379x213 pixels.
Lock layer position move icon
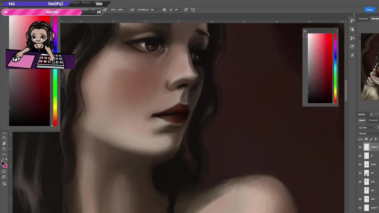click(375, 139)
